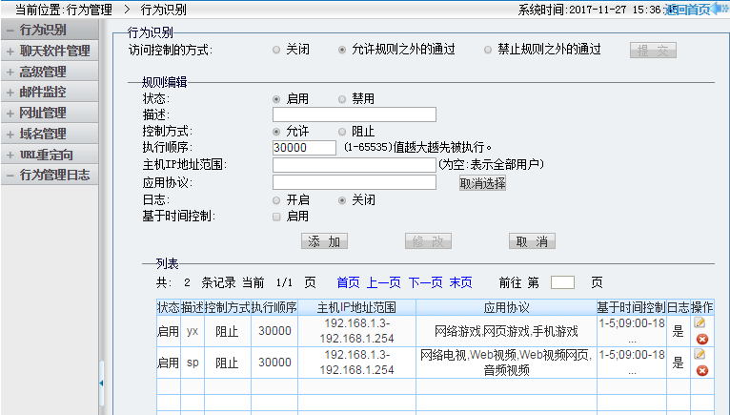Focus the 主机IP地址范围 input field
Viewport: 730px width, 415px height.
pos(355,165)
